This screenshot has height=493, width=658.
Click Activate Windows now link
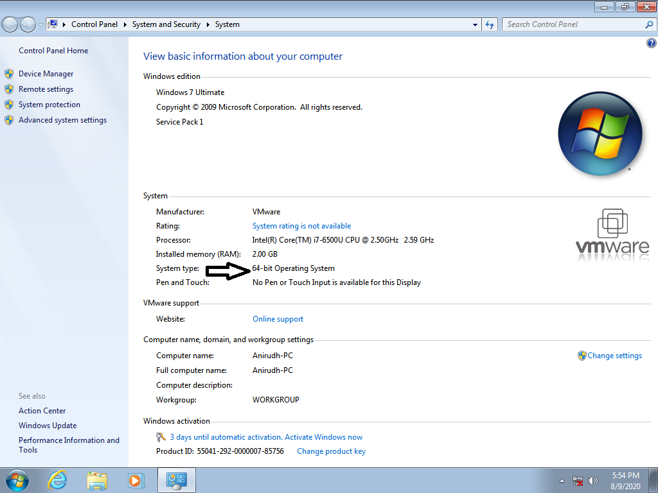pyautogui.click(x=324, y=437)
